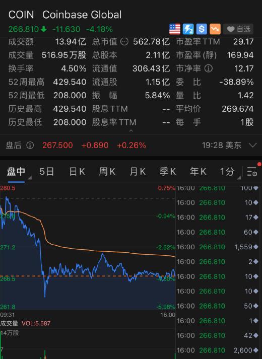
Task: Open info icon beside 总市值
Action: [124, 42]
